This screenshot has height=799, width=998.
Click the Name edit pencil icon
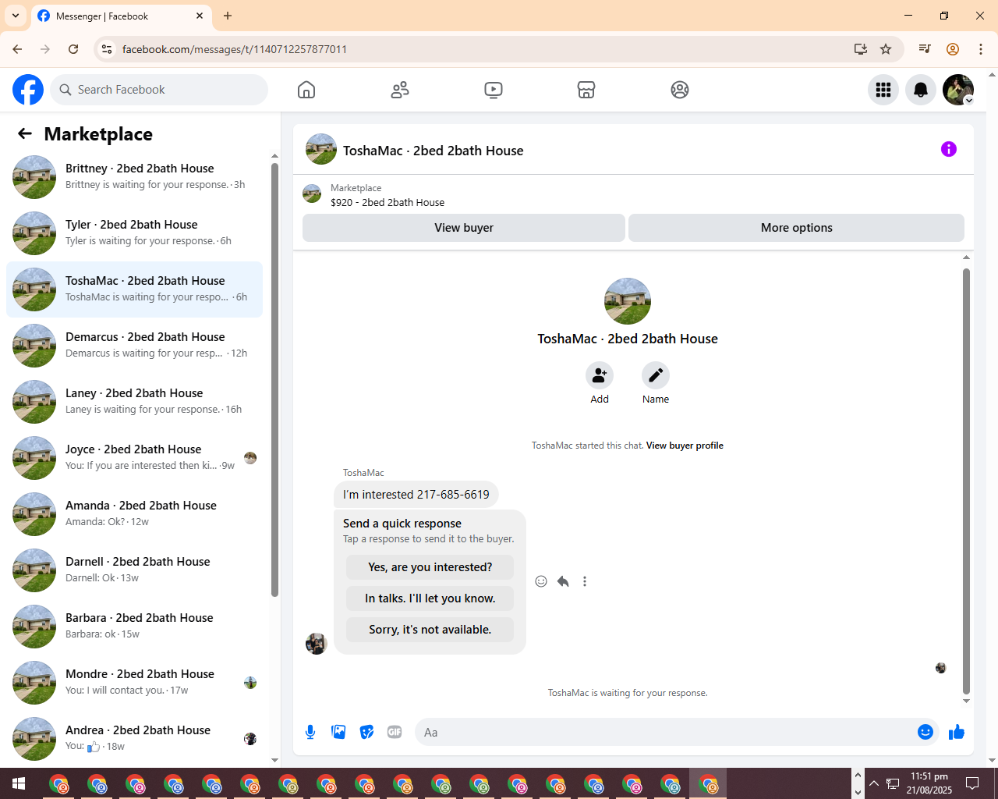point(656,375)
